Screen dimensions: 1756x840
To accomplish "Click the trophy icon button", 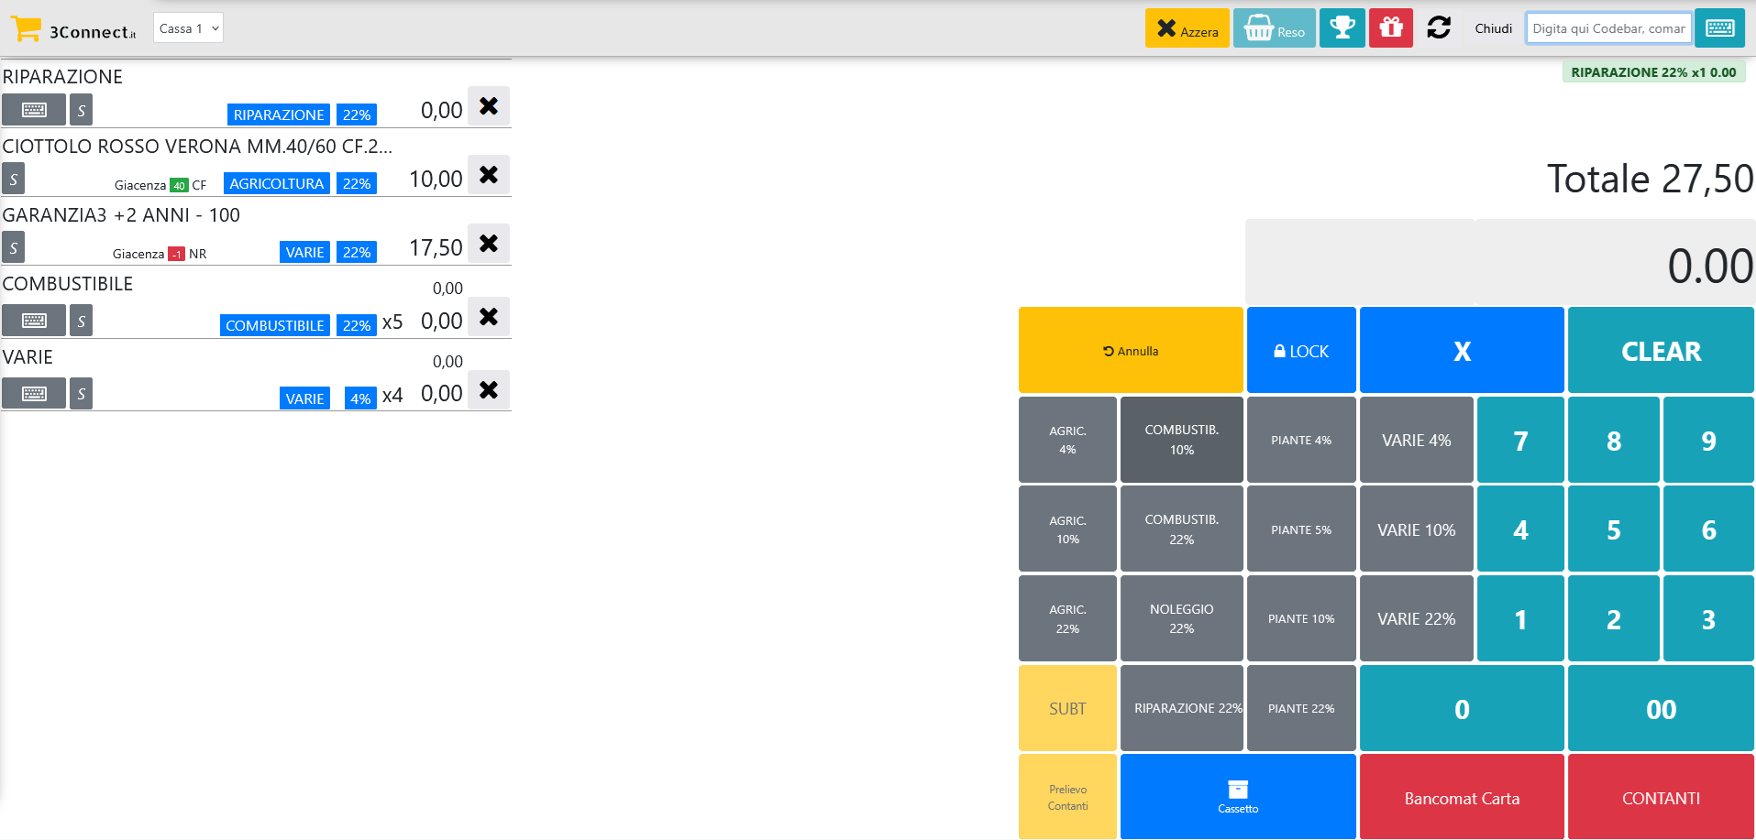I will [x=1342, y=28].
